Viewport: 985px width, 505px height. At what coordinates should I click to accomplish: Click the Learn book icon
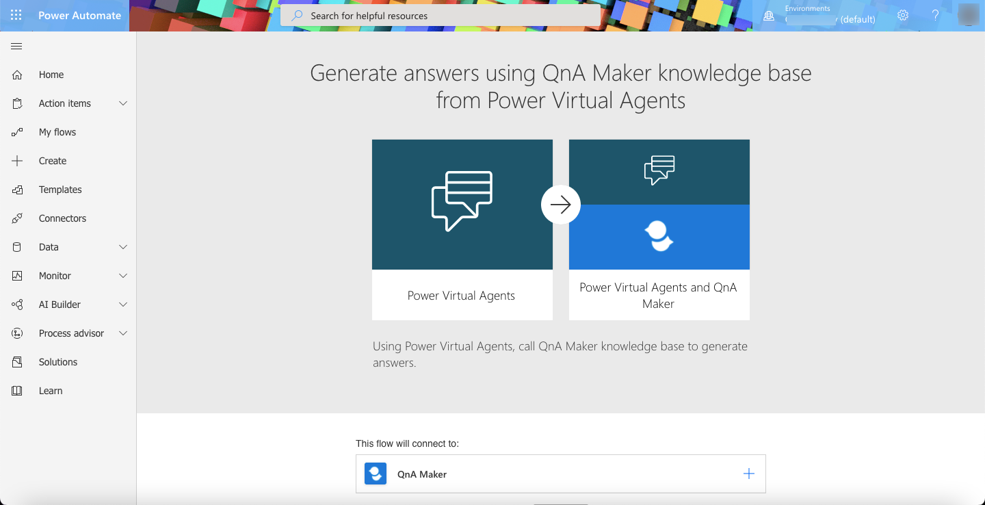click(17, 391)
